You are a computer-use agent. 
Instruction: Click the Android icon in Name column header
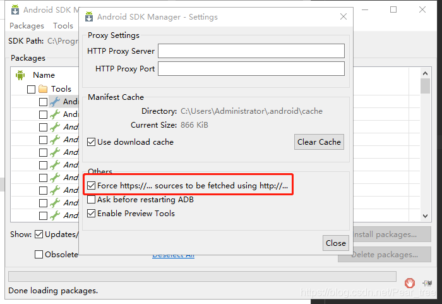click(20, 75)
